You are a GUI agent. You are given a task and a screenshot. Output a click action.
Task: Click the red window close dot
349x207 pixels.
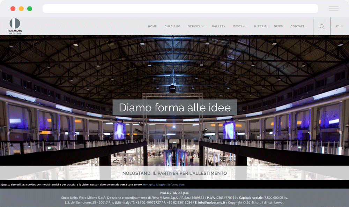click(13, 9)
